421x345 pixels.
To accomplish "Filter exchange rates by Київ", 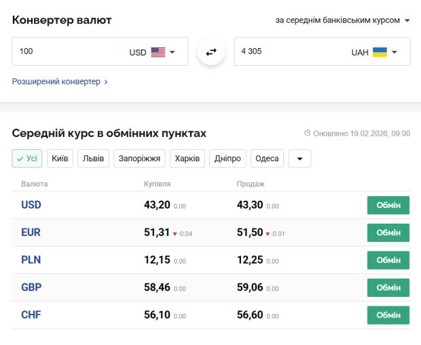I will pos(60,159).
